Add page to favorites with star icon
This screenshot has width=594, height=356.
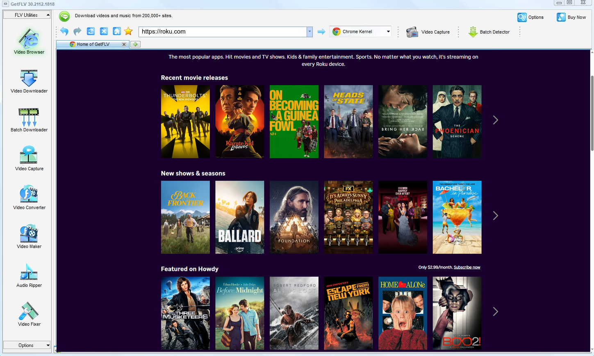[x=129, y=32]
